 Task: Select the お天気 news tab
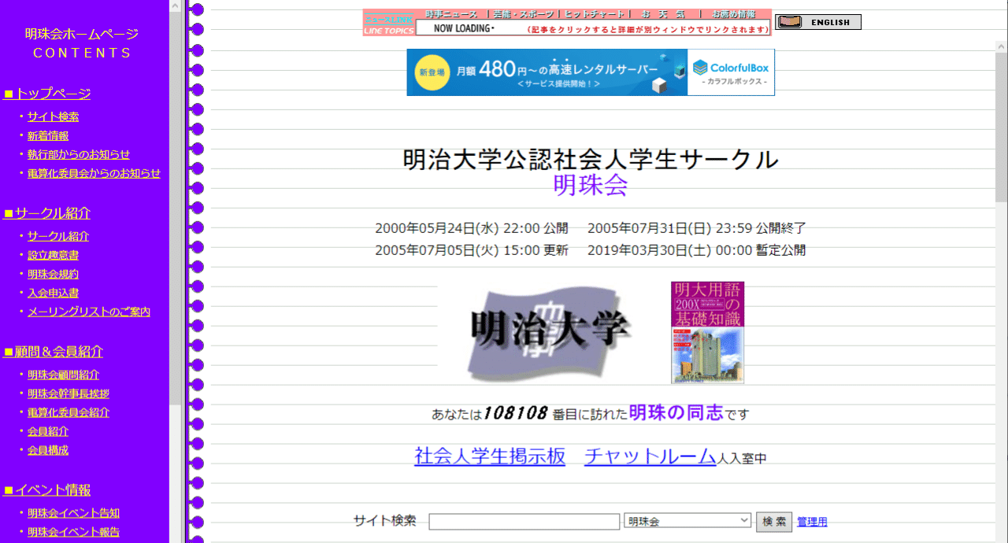coord(665,14)
